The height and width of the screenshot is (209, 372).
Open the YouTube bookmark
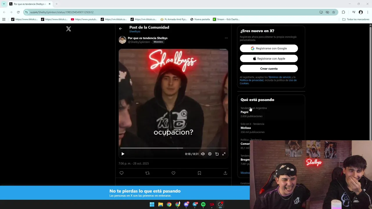tap(84, 19)
